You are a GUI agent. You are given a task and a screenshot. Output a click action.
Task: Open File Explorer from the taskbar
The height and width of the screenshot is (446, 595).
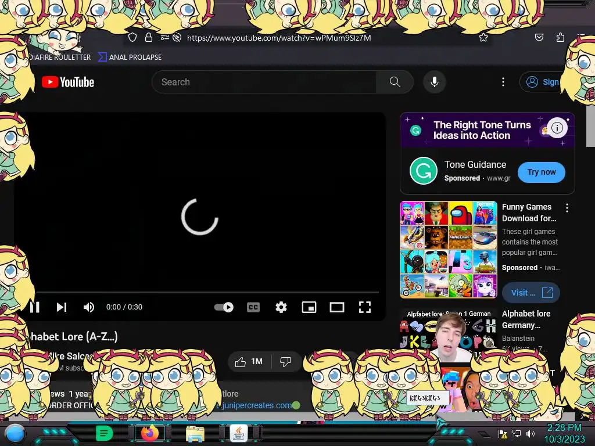(195, 434)
